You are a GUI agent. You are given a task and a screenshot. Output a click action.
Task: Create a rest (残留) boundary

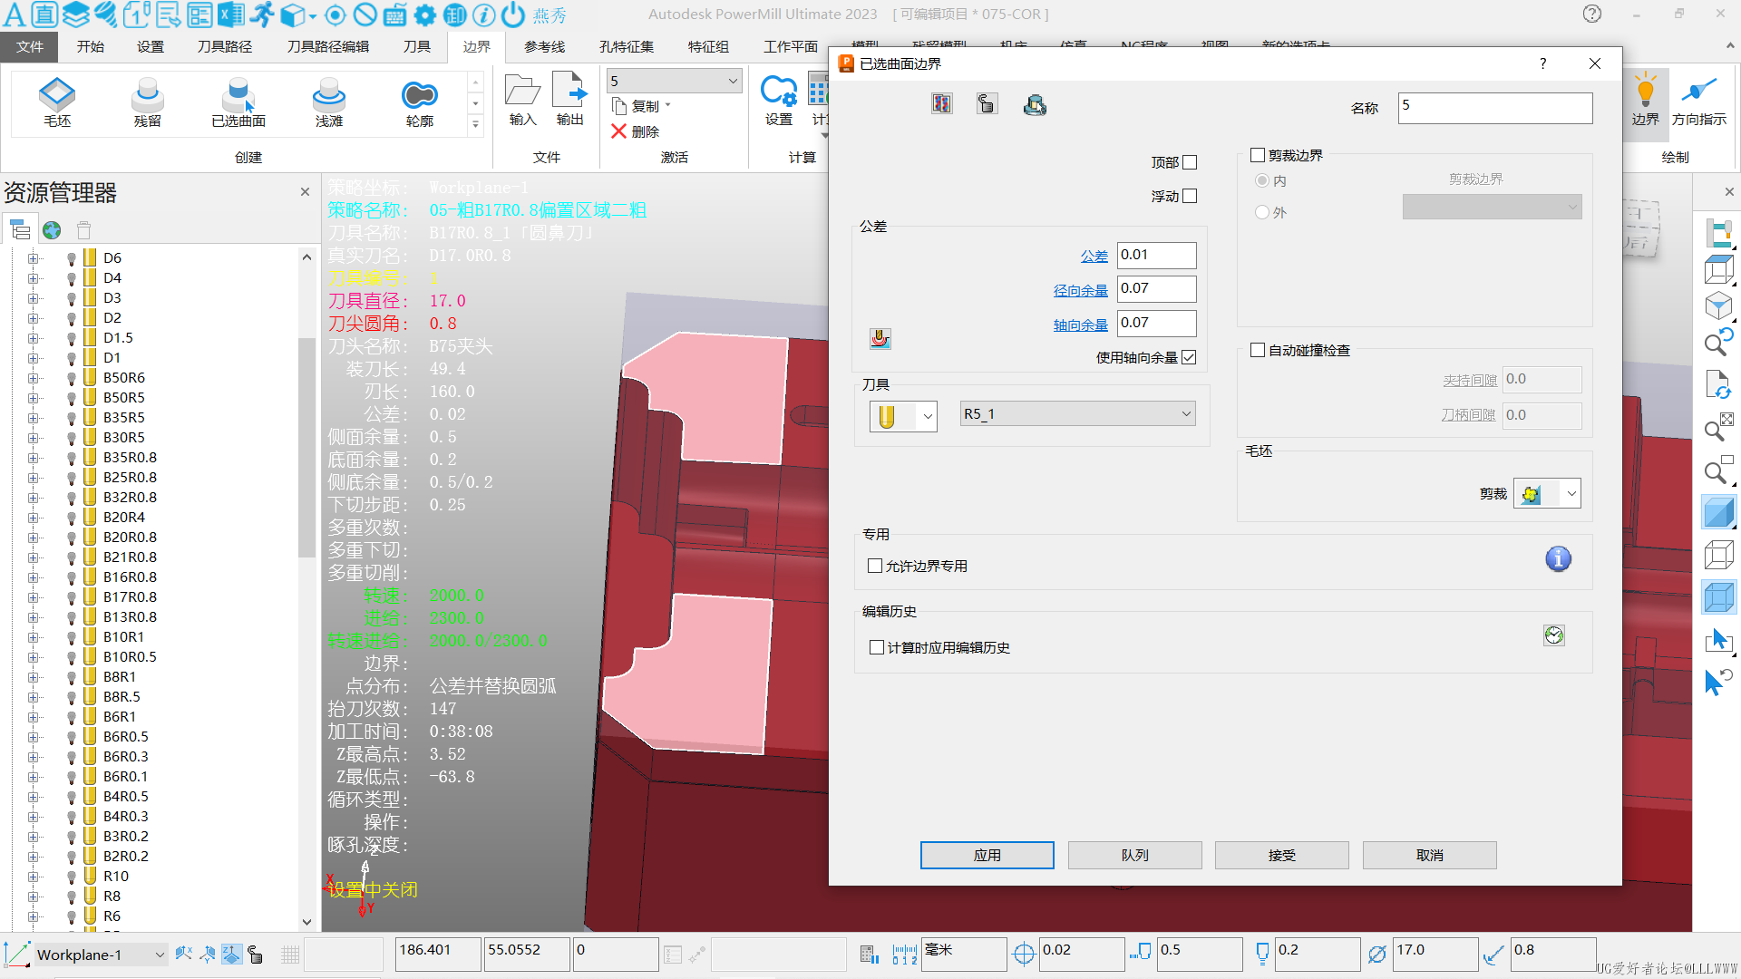148,102
